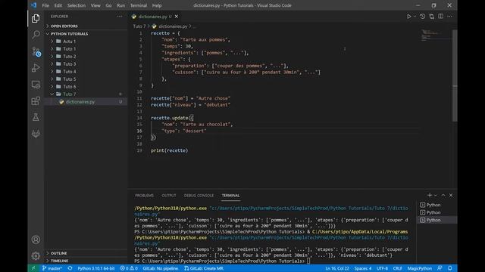Collapse the Python Tutorials section

pos(86,33)
